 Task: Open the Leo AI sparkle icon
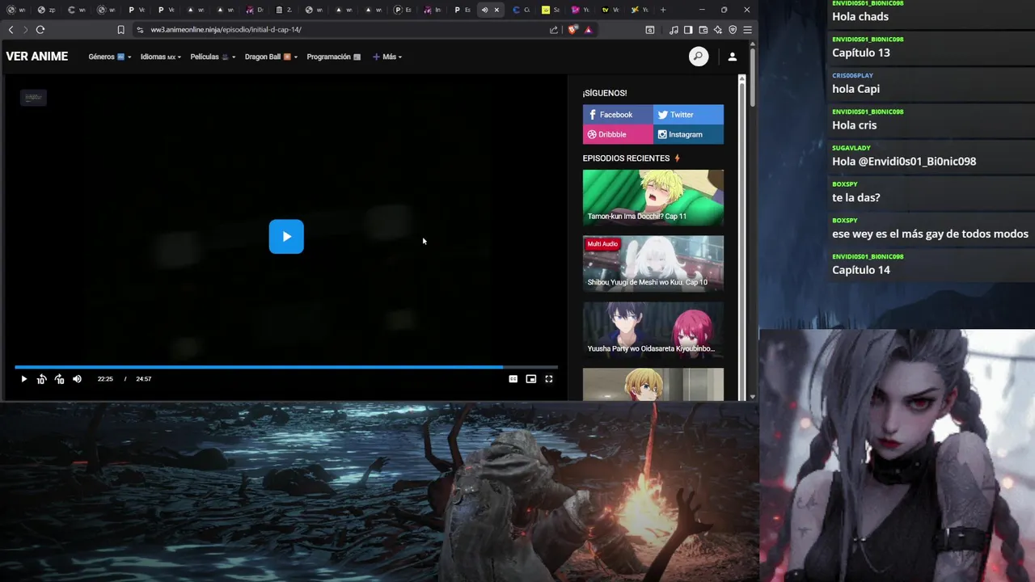pos(717,30)
